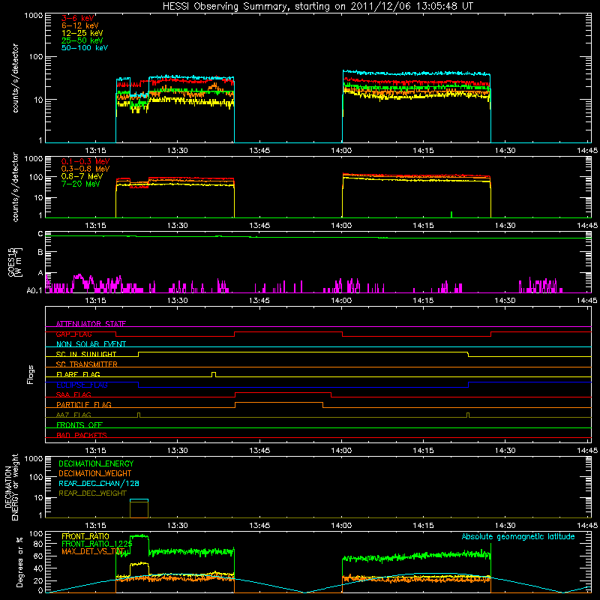The image size is (600, 600).
Task: Click the C class tick label in GOES panel
Action: tap(40, 234)
